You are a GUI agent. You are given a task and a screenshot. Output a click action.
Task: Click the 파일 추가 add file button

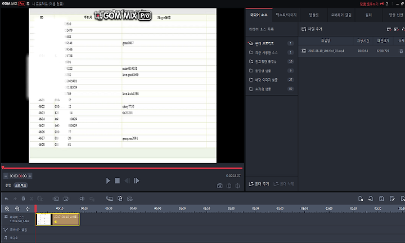[x=312, y=29]
